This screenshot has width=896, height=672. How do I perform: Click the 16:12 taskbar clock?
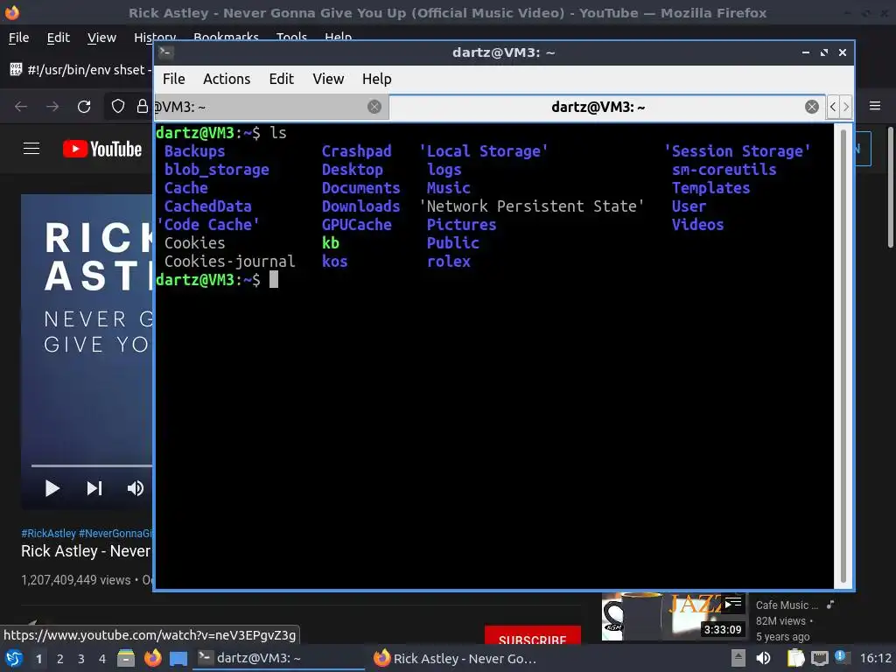876,658
